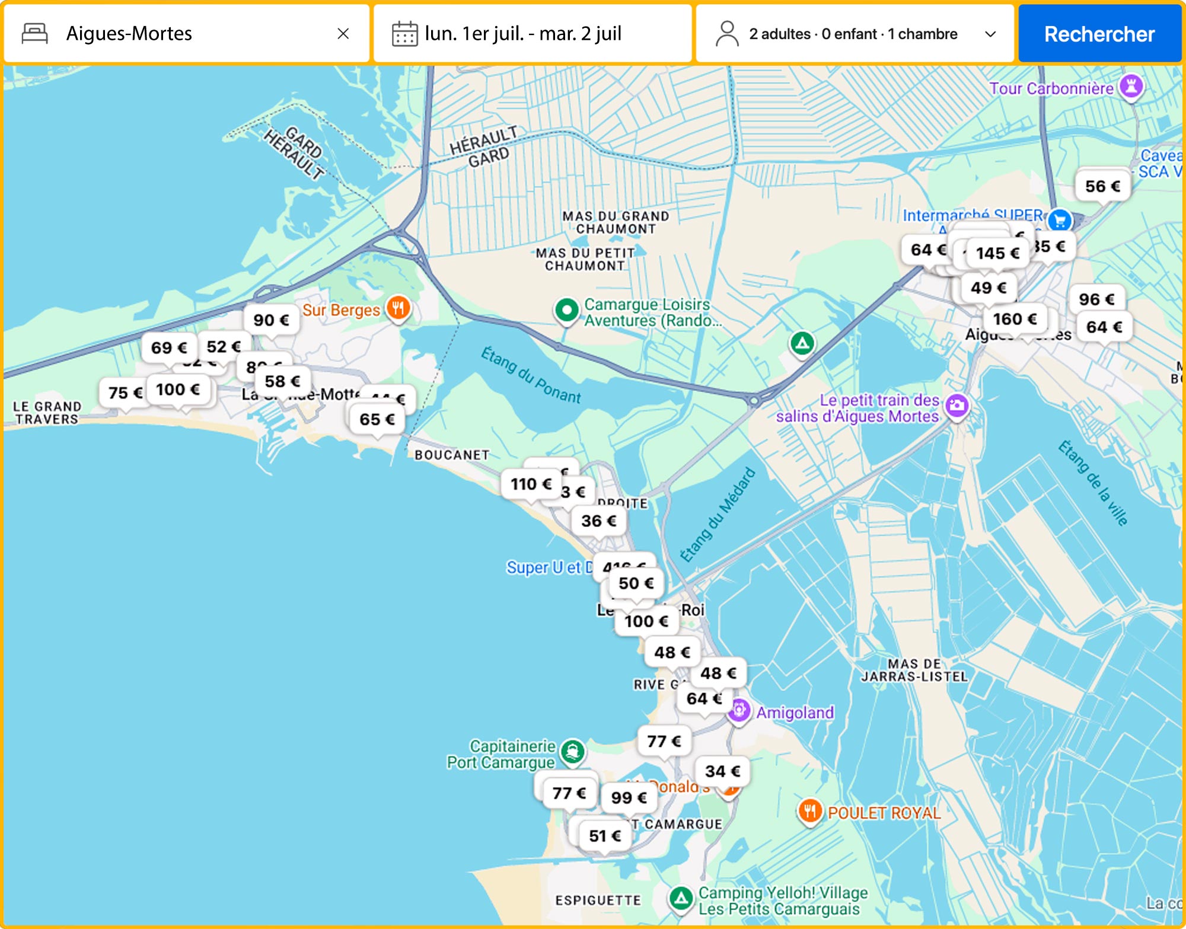Click the petit train des salins camera icon
Image resolution: width=1186 pixels, height=929 pixels.
click(x=957, y=406)
